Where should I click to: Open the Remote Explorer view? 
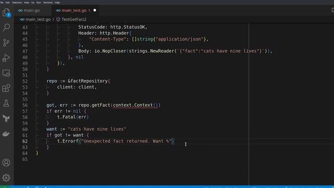click(6, 73)
